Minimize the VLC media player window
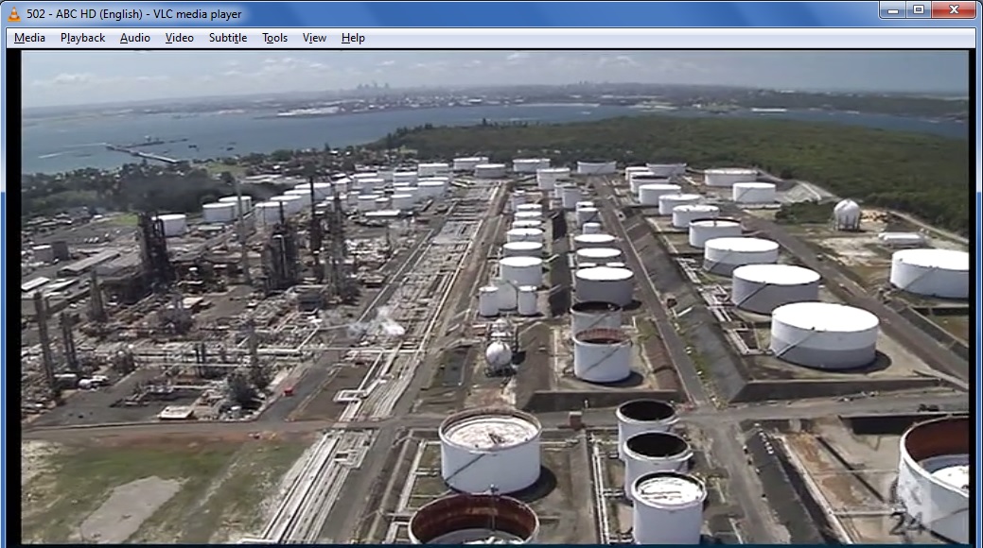The width and height of the screenshot is (983, 548). [x=893, y=10]
